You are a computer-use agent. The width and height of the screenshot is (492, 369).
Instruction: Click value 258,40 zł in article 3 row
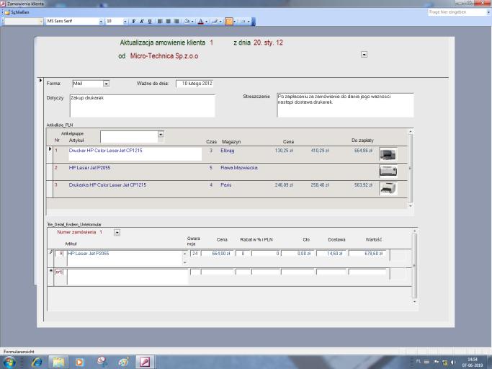click(319, 185)
